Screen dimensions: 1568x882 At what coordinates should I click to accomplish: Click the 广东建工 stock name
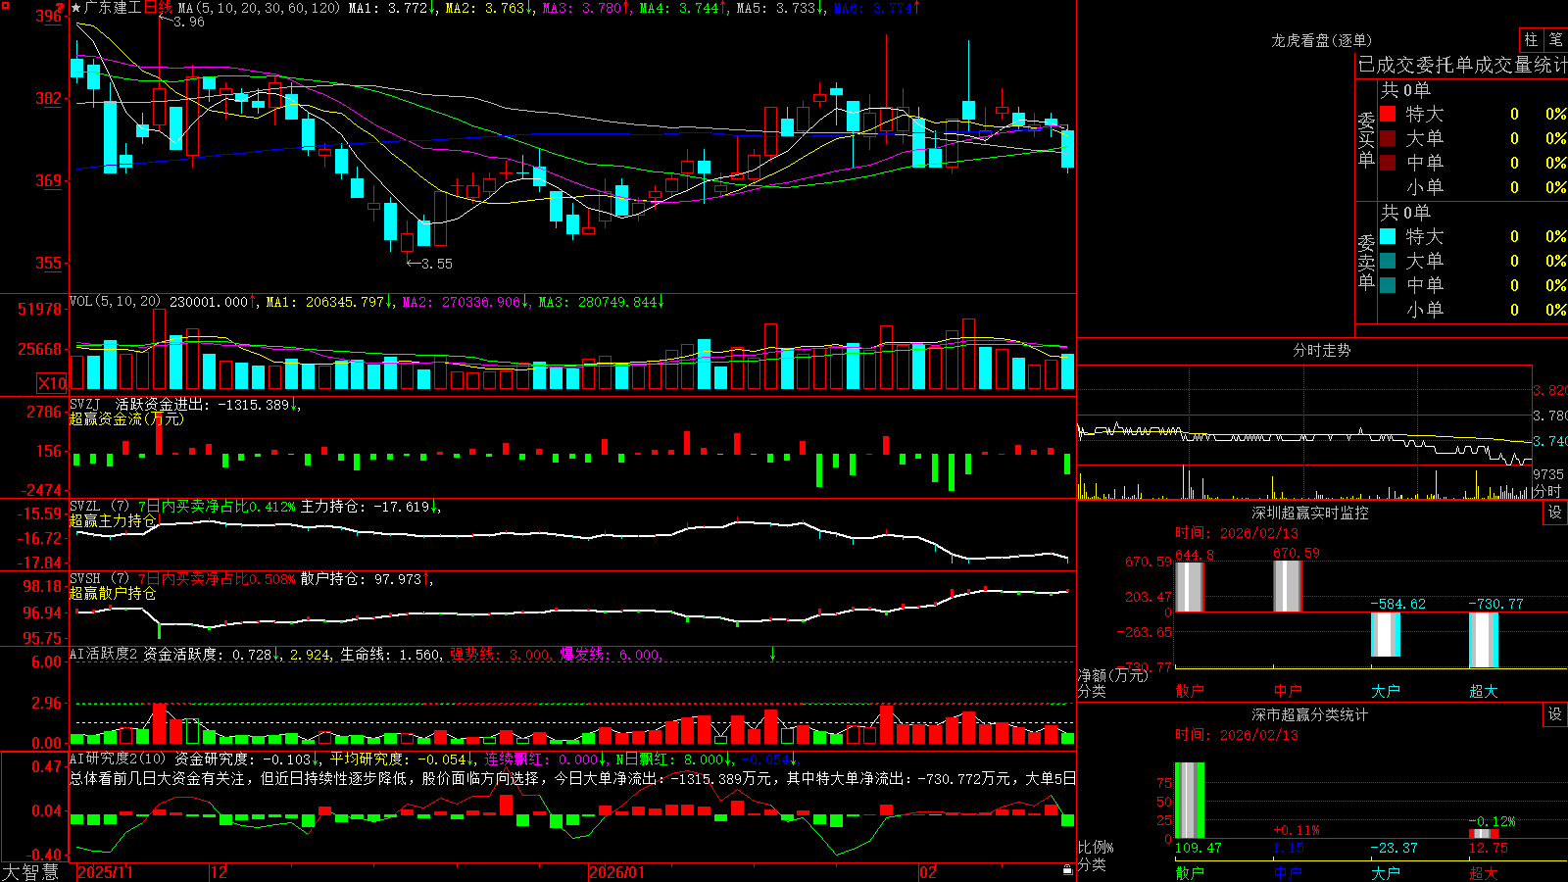113,8
